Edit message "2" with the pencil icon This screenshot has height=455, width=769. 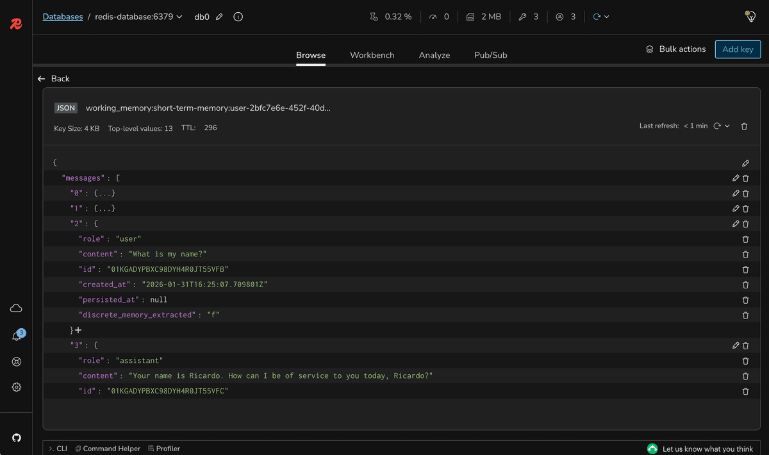tap(736, 224)
